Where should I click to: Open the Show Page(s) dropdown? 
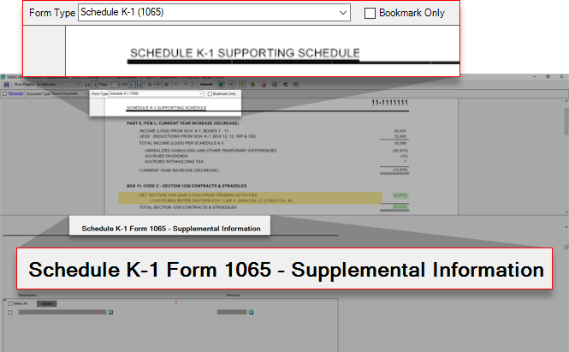click(58, 84)
